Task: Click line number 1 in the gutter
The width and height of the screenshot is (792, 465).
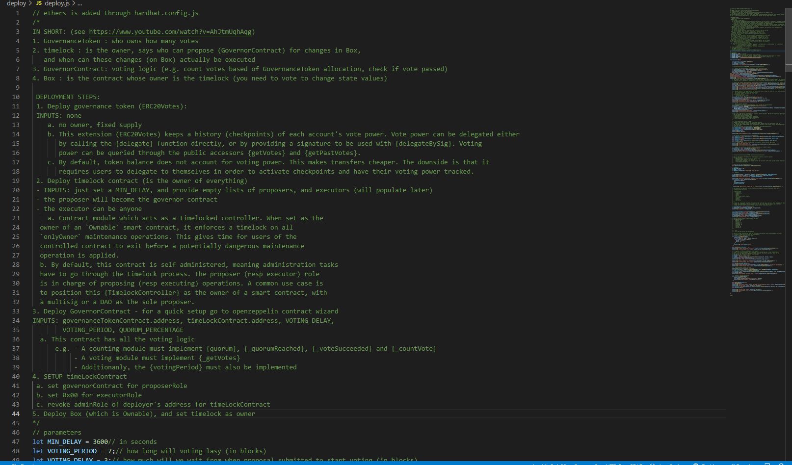Action: pyautogui.click(x=18, y=13)
